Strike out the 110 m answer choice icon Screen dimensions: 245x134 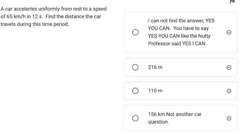(x=229, y=91)
